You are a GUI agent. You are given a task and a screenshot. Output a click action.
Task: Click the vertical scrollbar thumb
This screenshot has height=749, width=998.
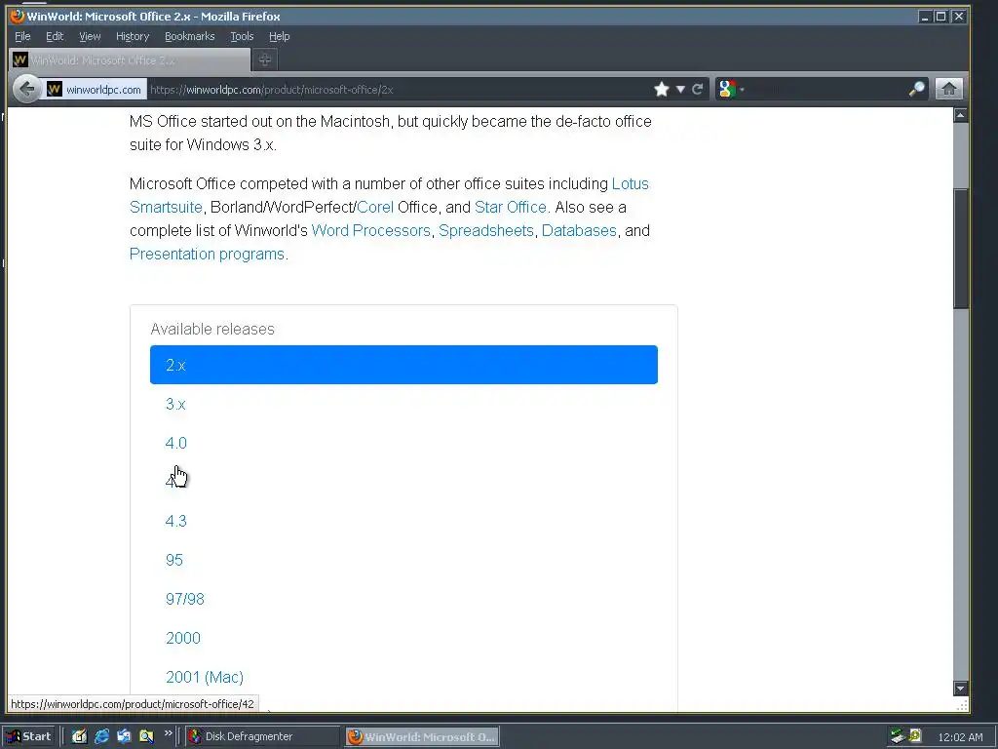(960, 249)
